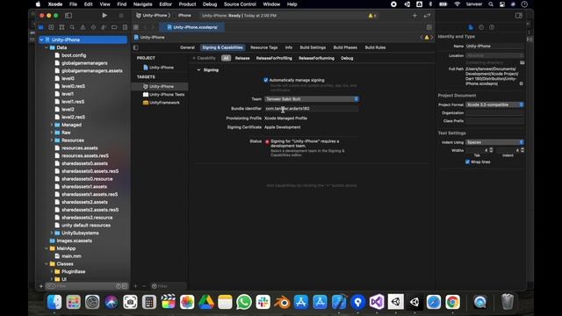Open the Source Control menu
This screenshot has height=316, width=562.
pyautogui.click(x=240, y=4)
